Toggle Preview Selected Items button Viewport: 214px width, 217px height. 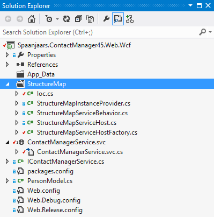coord(118,19)
